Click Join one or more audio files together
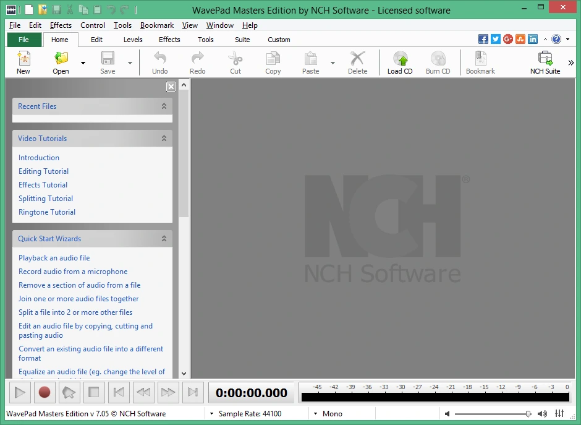 pyautogui.click(x=78, y=299)
